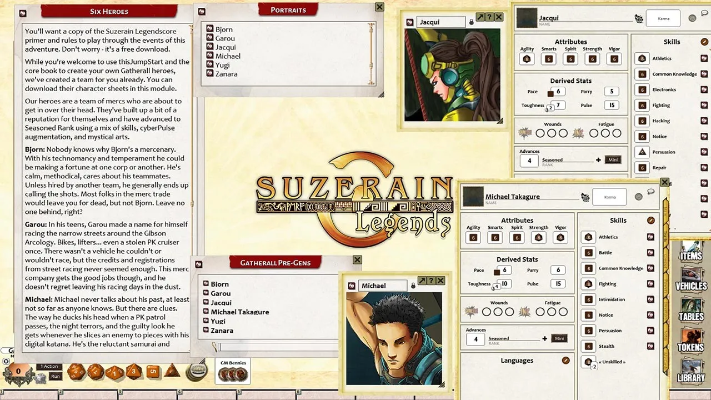Click the scrollbar in the Portraits window

[x=372, y=54]
